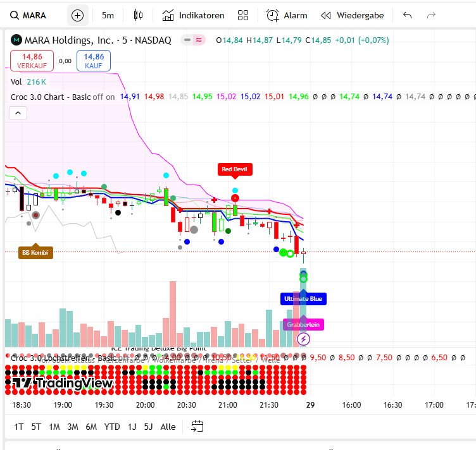The image size is (476, 450).
Task: Open the indicator templates grid icon
Action: (242, 15)
